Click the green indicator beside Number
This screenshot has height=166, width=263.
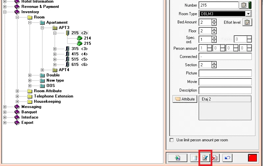(x=250, y=5)
